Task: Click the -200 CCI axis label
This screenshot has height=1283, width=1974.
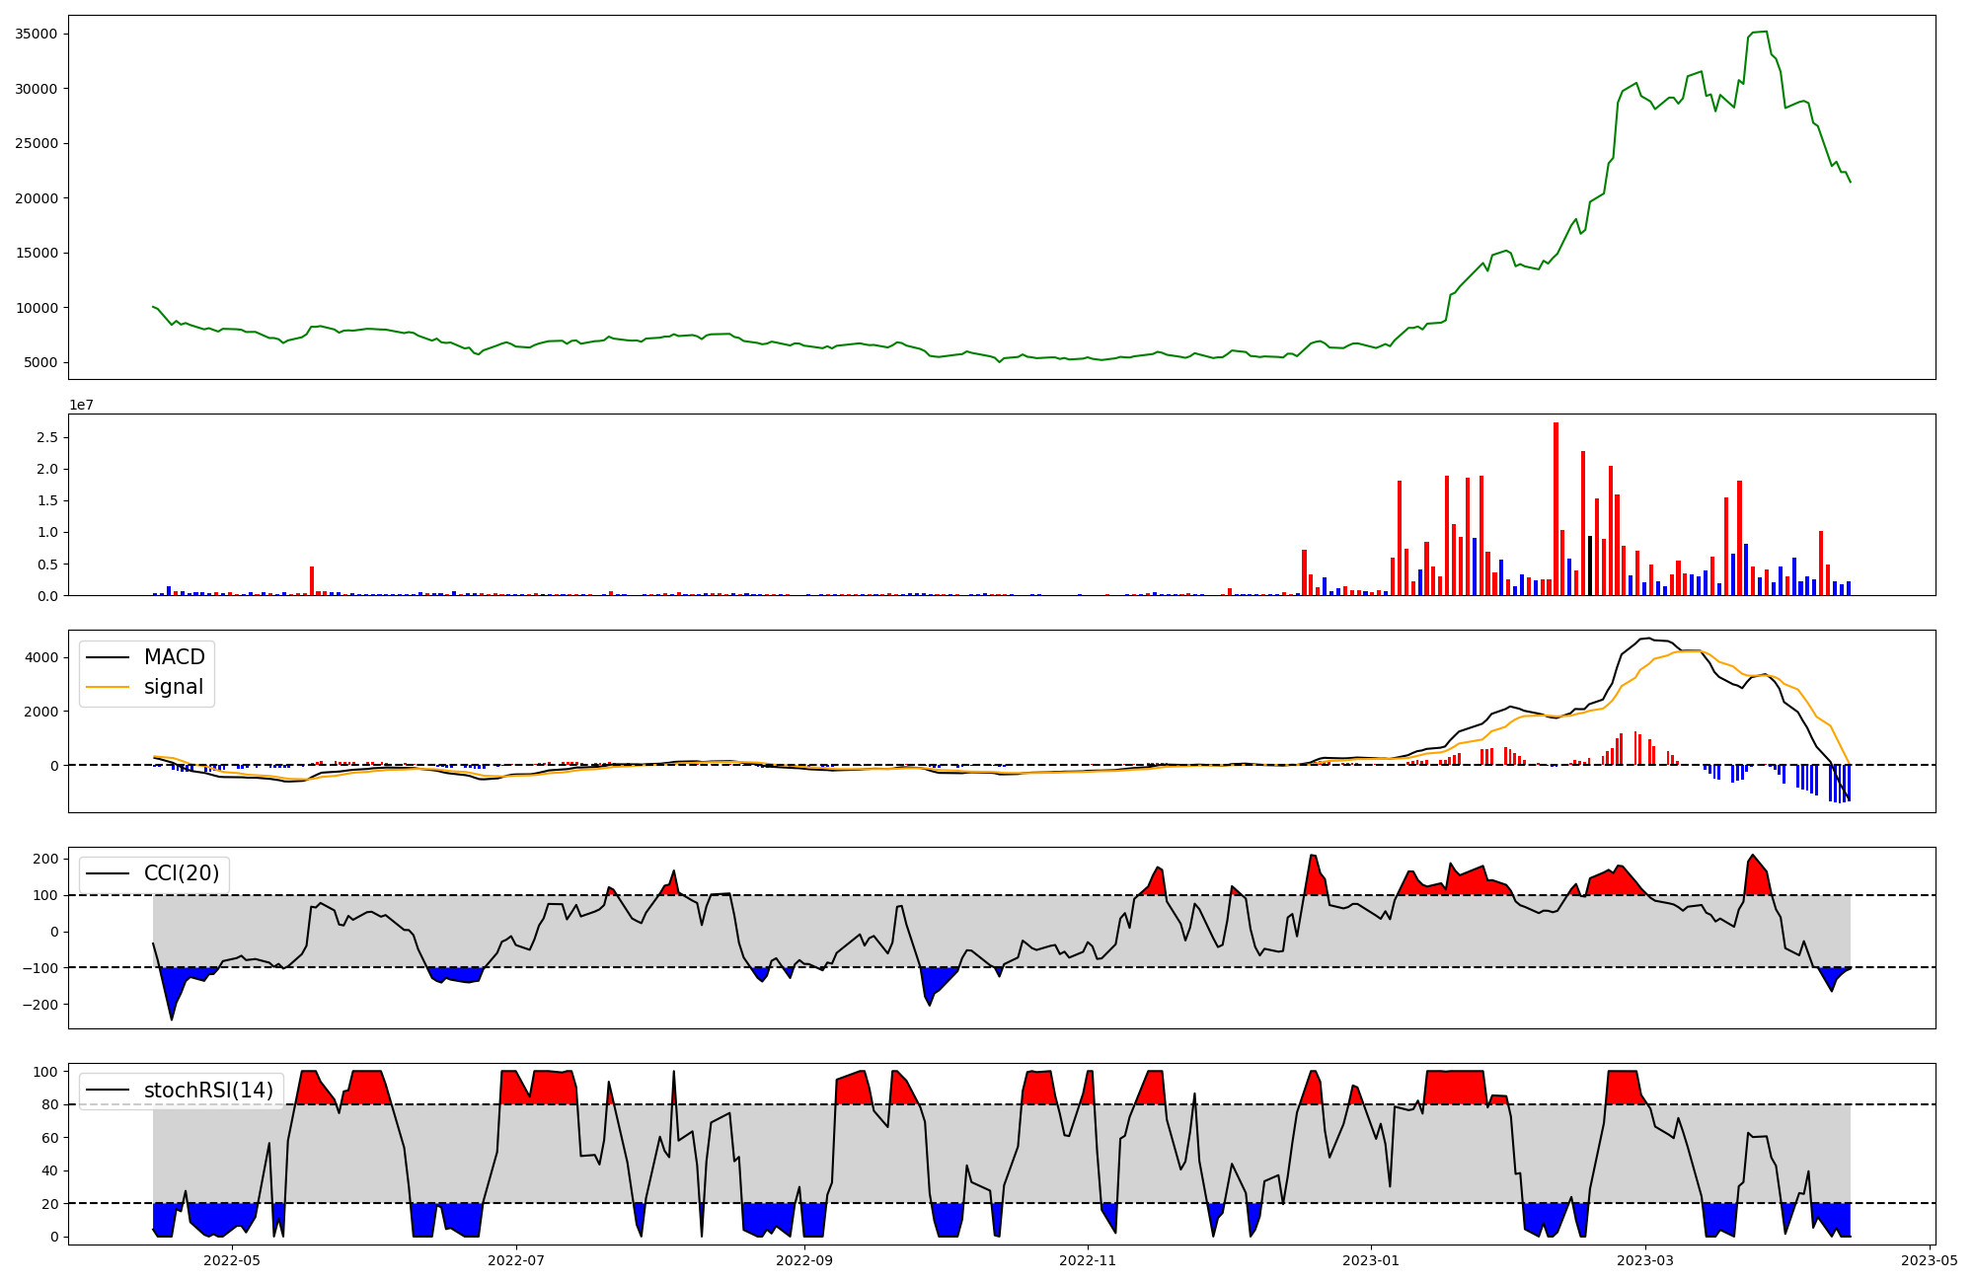Action: pyautogui.click(x=39, y=1005)
